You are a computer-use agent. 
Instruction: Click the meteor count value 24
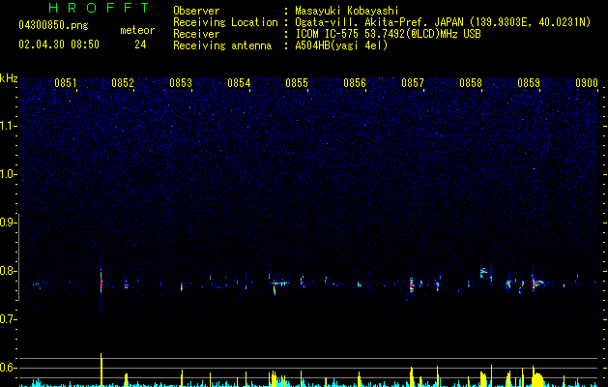coord(140,45)
